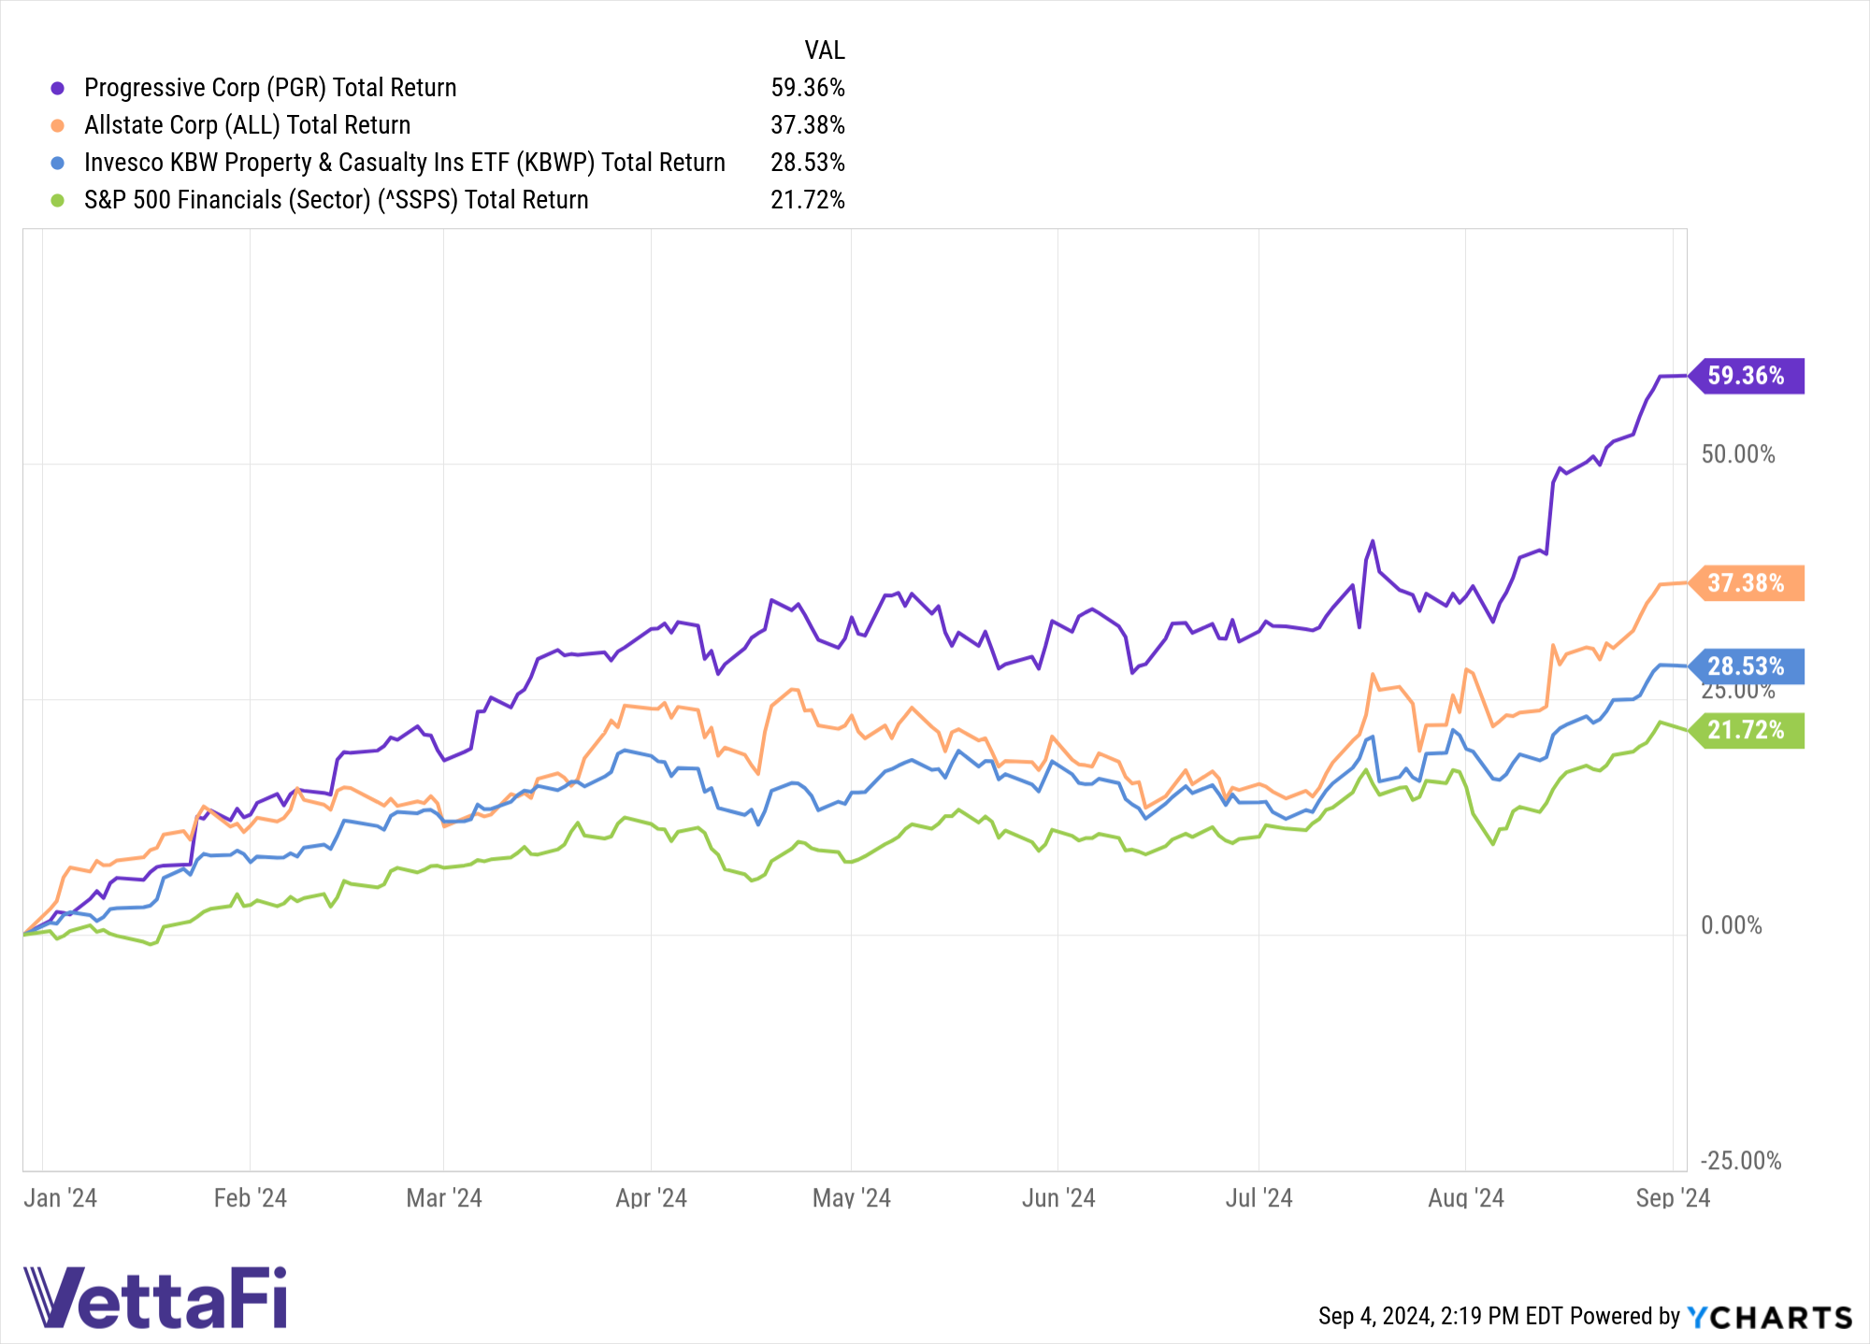Click the -25.00% y-axis label

coord(1741,1161)
